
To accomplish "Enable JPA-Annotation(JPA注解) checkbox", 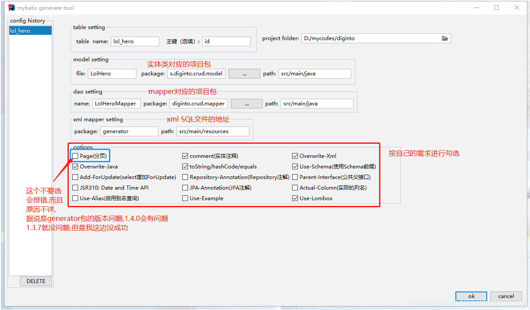I will tap(185, 188).
